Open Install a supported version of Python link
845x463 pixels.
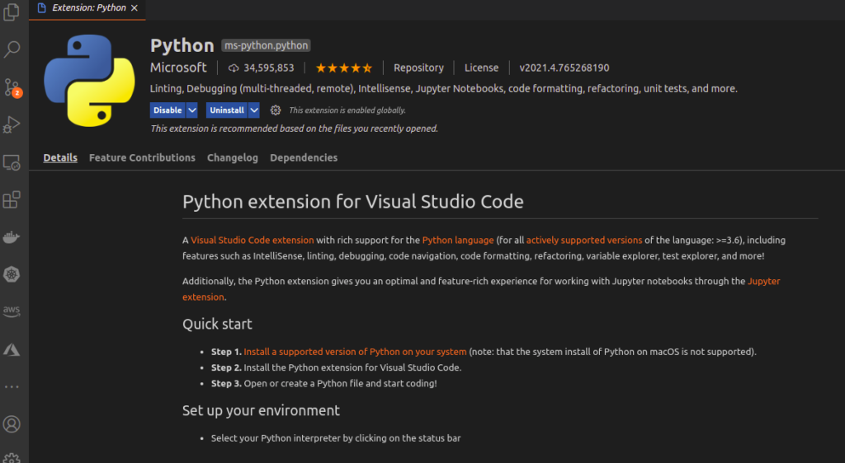click(x=355, y=352)
